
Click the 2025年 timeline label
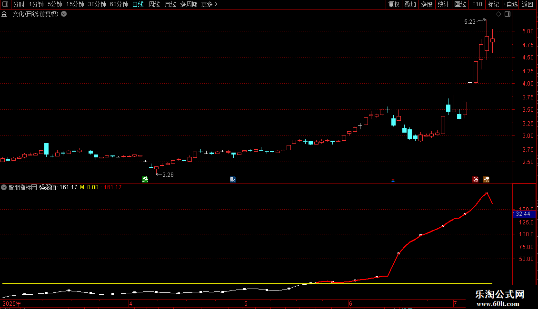click(x=12, y=303)
